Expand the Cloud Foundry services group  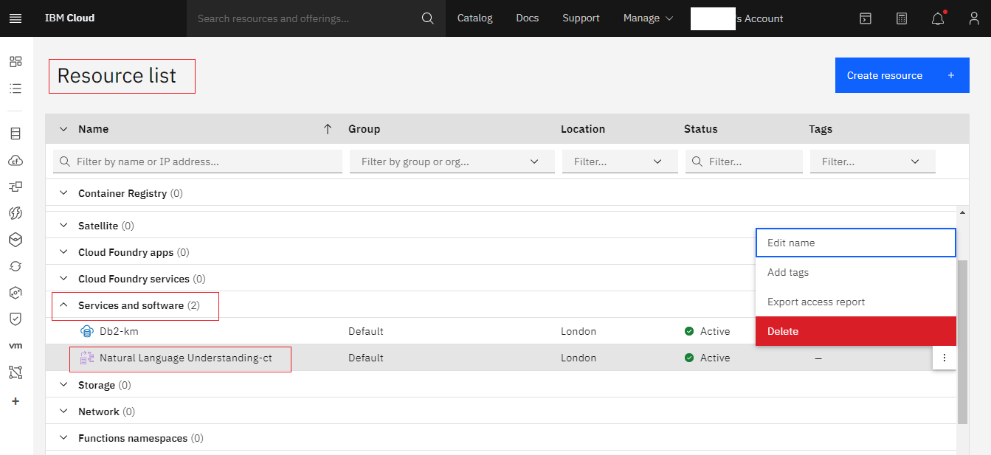[x=63, y=279]
